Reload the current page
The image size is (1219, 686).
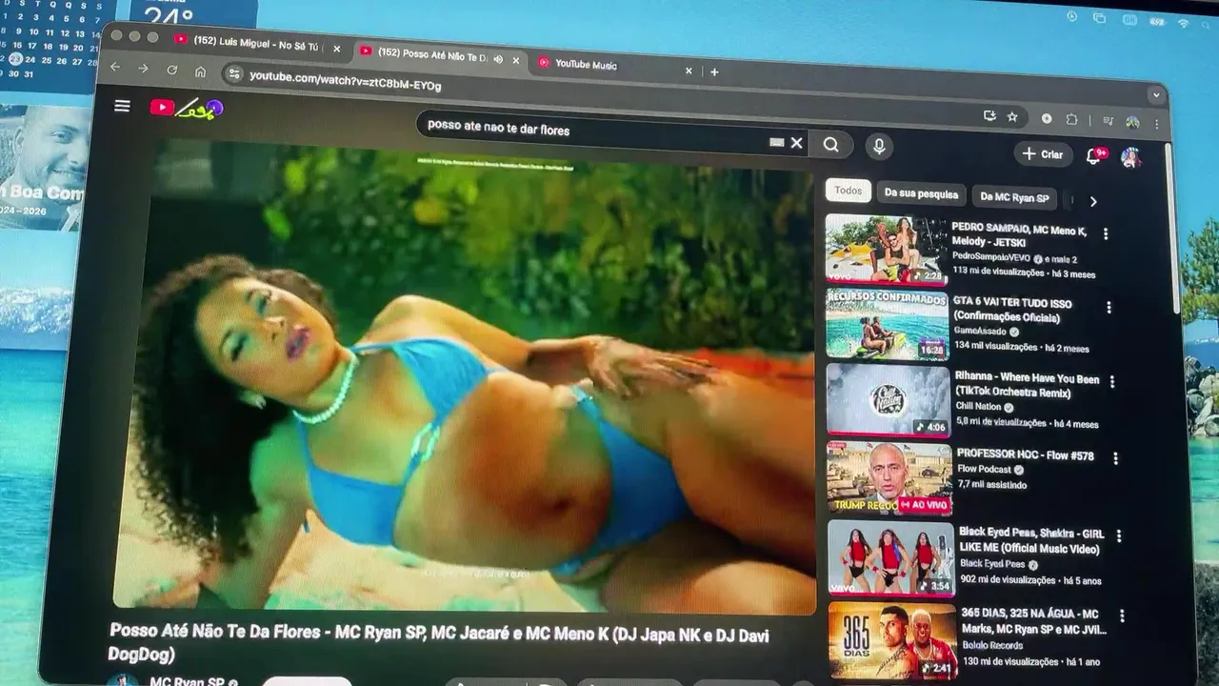(x=172, y=70)
